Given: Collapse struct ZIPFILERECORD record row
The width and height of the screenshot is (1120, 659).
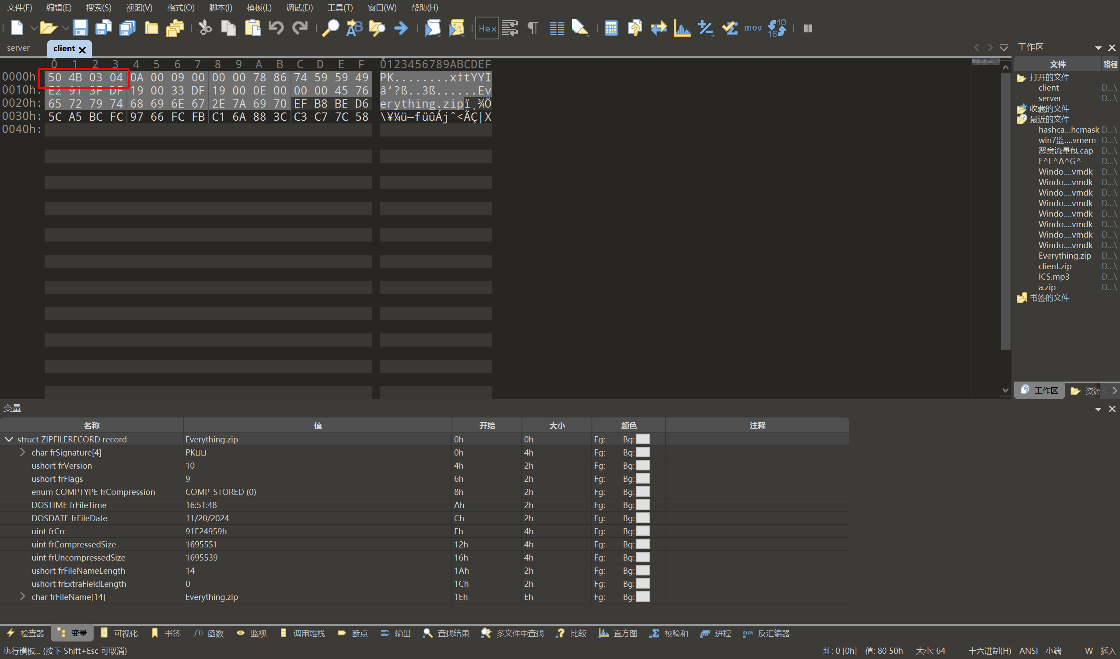Looking at the screenshot, I should click(x=8, y=439).
